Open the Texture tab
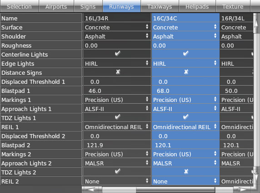Screen dimensions: 260x193 point(233,6)
